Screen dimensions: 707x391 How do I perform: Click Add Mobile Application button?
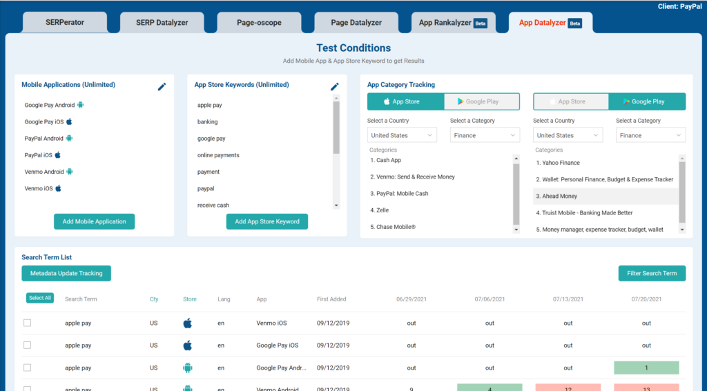tap(94, 221)
